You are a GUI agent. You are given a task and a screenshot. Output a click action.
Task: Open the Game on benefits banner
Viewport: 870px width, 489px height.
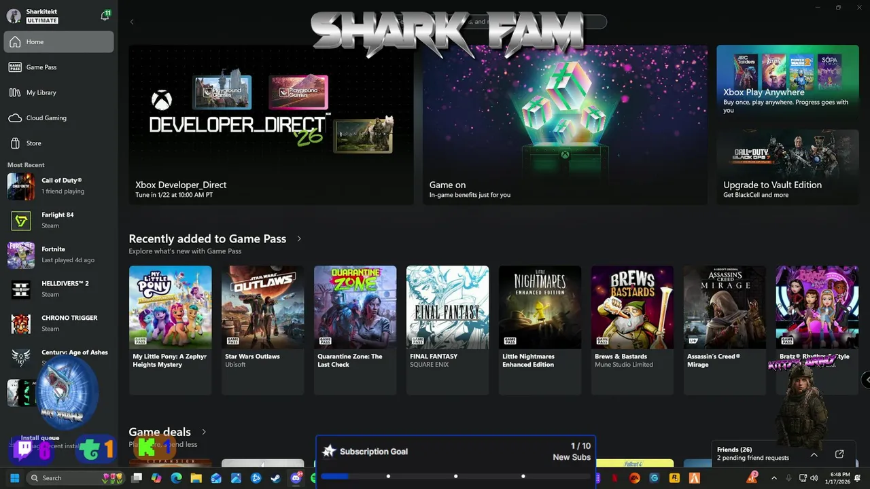[x=565, y=125]
